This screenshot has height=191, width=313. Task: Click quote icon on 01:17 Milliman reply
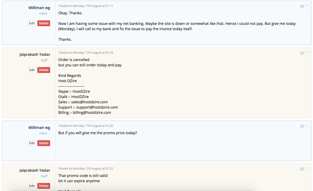coord(302,6)
